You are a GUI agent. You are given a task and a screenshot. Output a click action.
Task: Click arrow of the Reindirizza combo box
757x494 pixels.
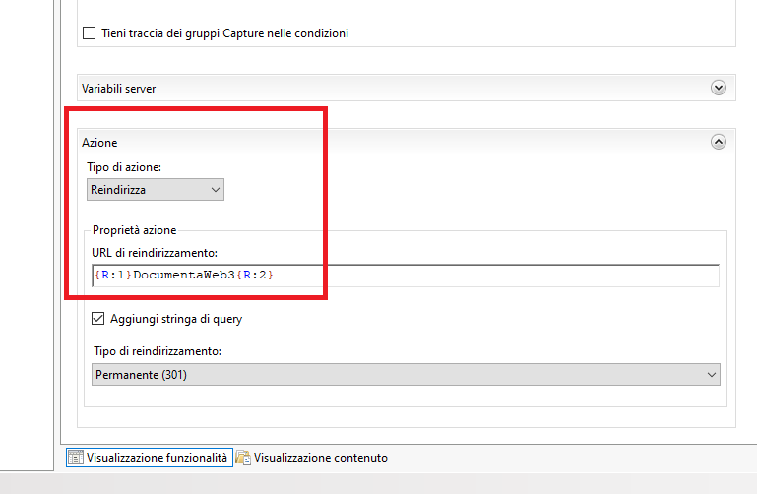pos(216,190)
